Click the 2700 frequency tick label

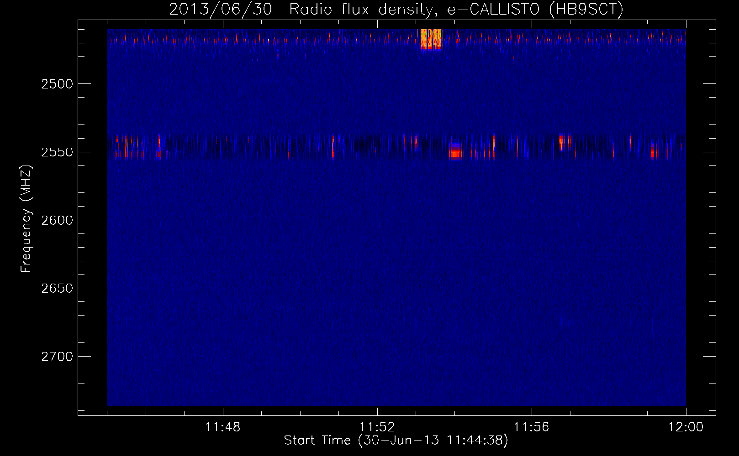57,356
